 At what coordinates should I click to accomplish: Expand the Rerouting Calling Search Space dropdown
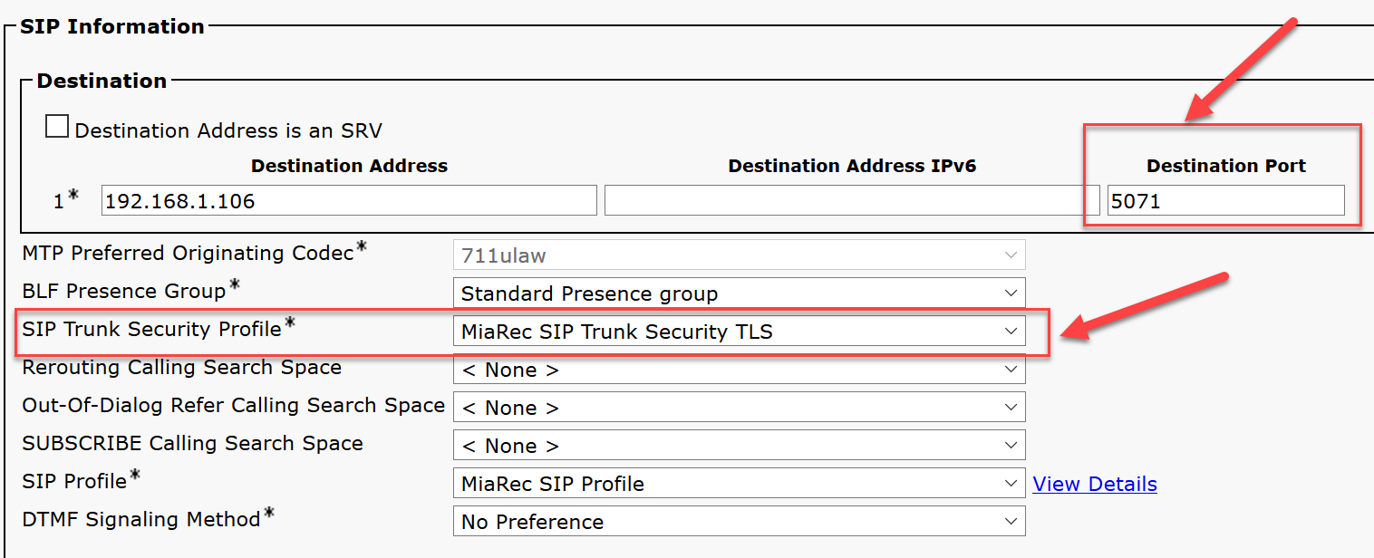[739, 370]
